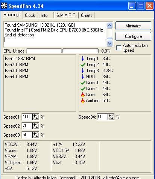Select the Fan4: 0 RPM reading
155x179 pixels.
(x=17, y=77)
